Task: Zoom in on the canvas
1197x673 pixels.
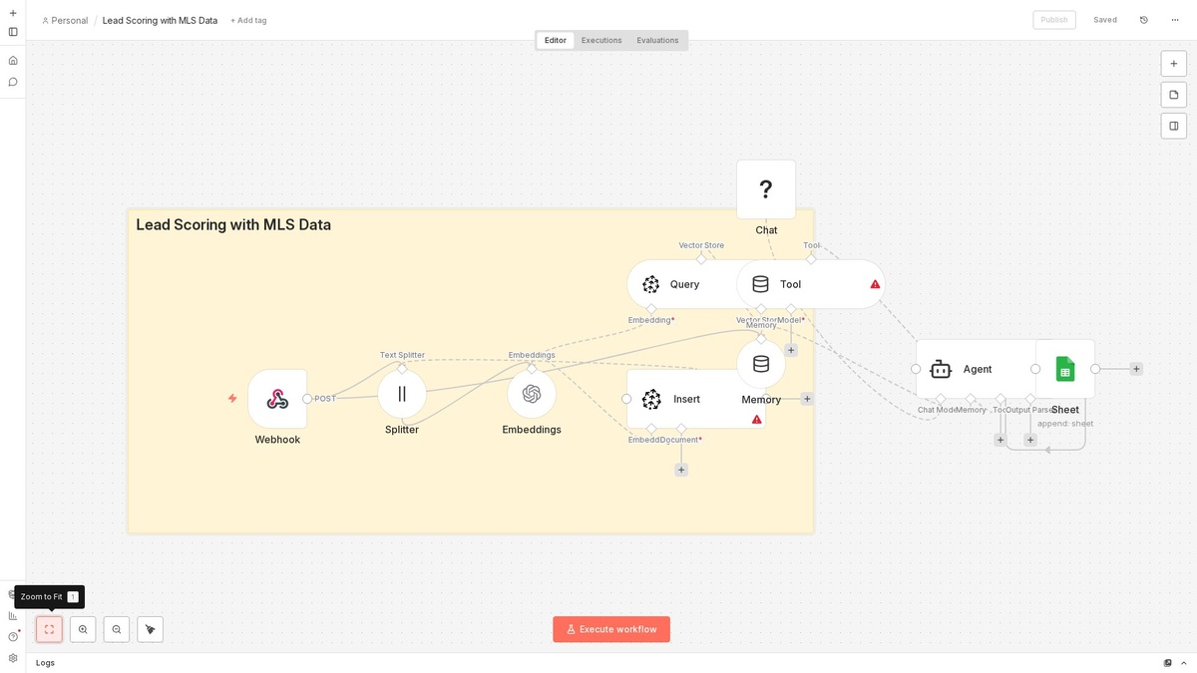Action: coord(83,629)
